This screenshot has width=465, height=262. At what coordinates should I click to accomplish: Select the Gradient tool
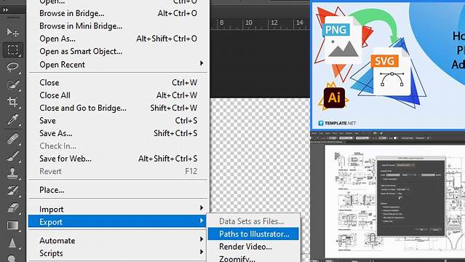point(12,226)
